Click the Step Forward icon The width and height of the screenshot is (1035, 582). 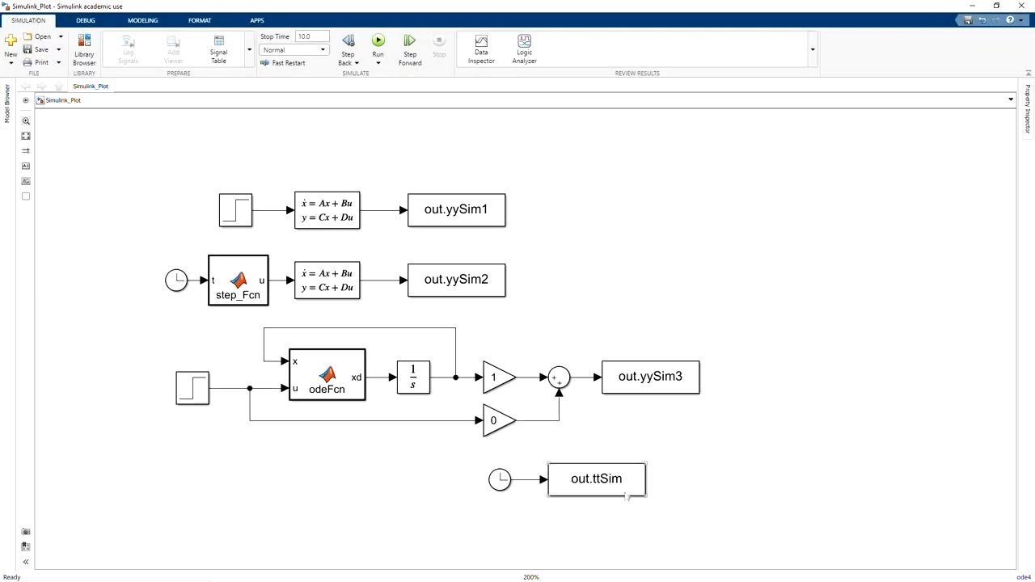[x=409, y=41]
